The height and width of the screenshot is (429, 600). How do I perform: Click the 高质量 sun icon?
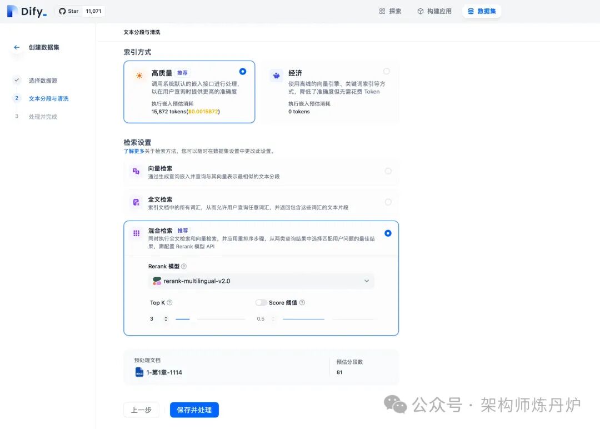(139, 76)
